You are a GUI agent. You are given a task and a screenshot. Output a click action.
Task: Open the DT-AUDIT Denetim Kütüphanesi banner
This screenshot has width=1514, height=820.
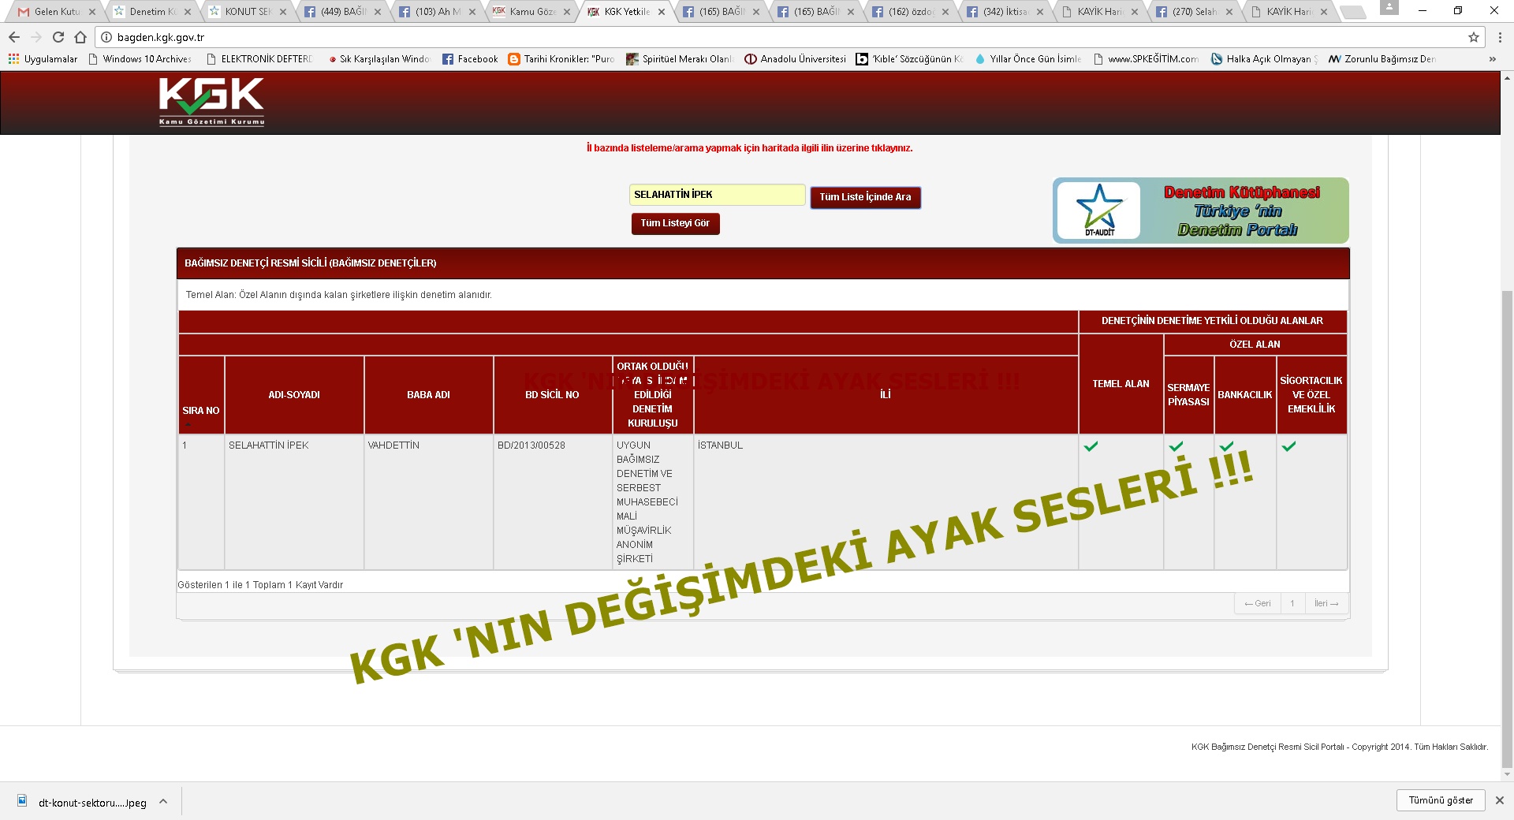1200,211
